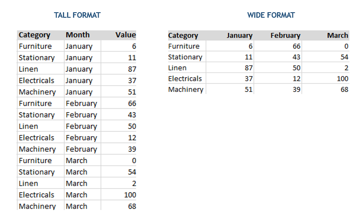Image resolution: width=357 pixels, height=218 pixels.
Task: Click the March header in wide table
Action: (338, 35)
